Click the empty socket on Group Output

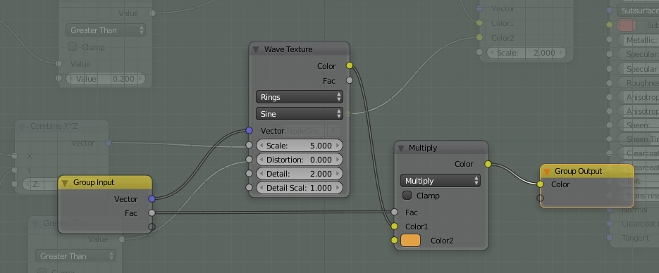point(541,198)
